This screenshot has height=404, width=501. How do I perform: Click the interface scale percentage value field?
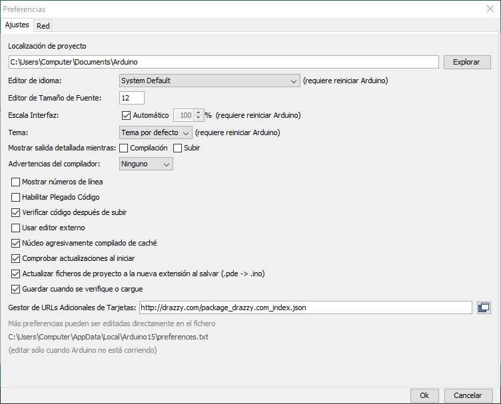click(184, 115)
